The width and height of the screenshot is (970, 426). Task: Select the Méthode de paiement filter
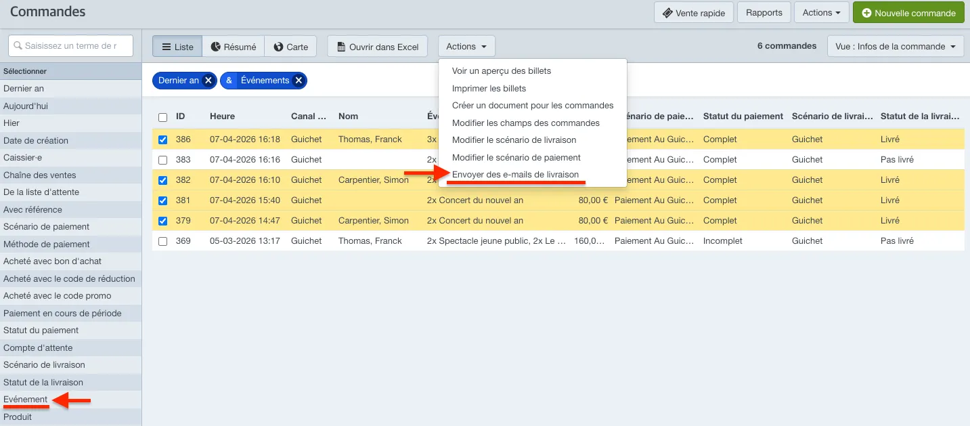70,244
